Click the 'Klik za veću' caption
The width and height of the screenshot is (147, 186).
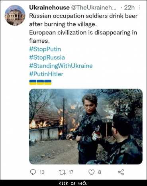(73, 183)
